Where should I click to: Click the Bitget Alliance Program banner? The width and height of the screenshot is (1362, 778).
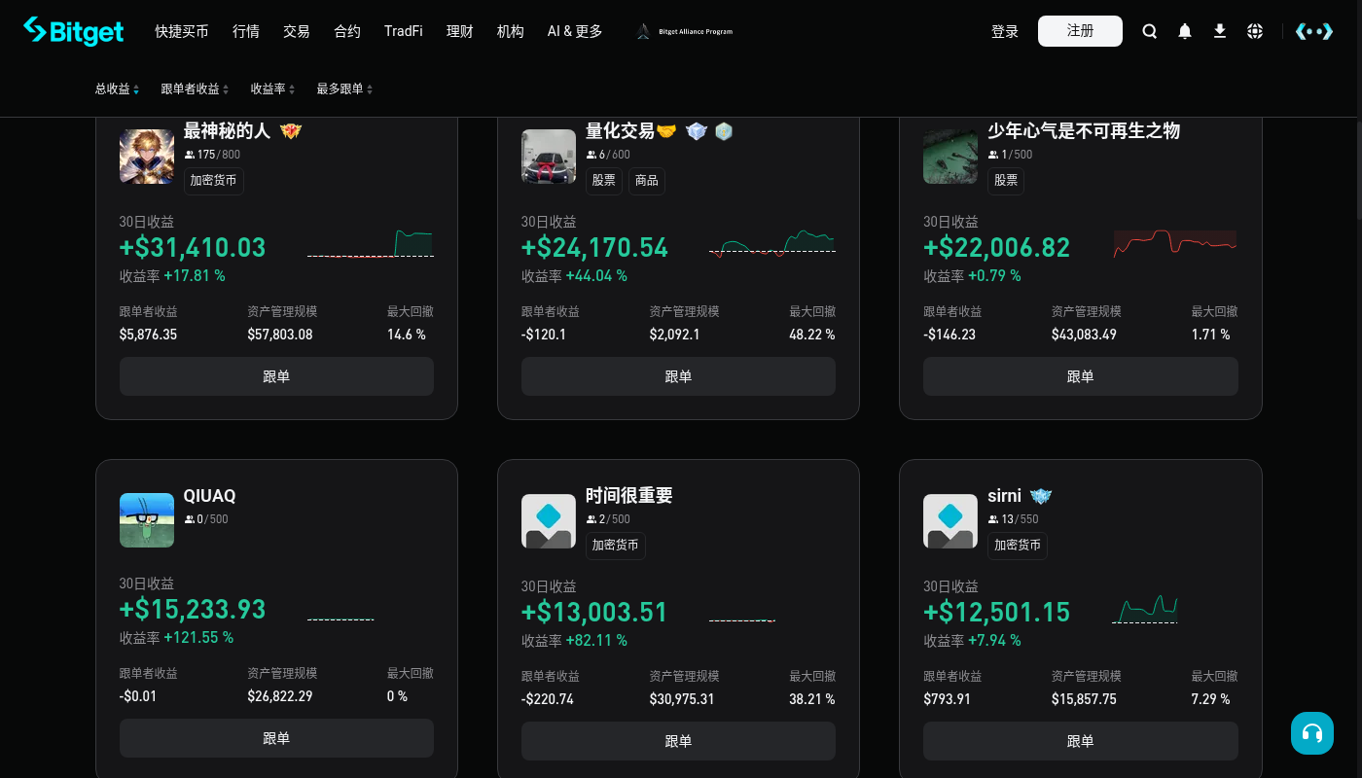click(684, 31)
